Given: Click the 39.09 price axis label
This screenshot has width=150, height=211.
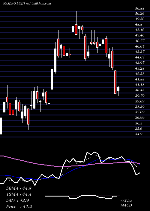Looking at the screenshot, I should pyautogui.click(x=139, y=101).
